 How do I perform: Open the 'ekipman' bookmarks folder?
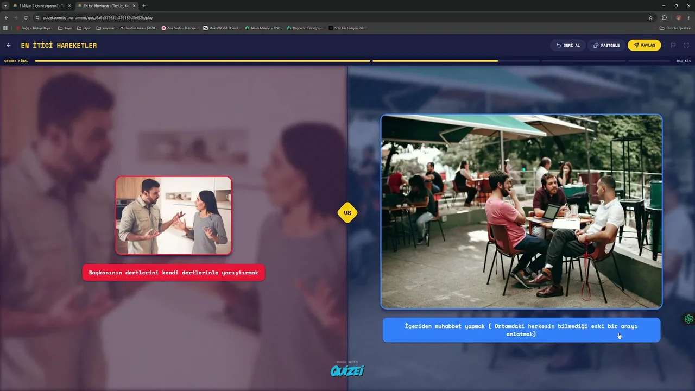(x=105, y=28)
